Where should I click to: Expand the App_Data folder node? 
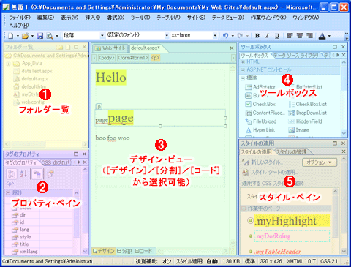tap(8, 64)
